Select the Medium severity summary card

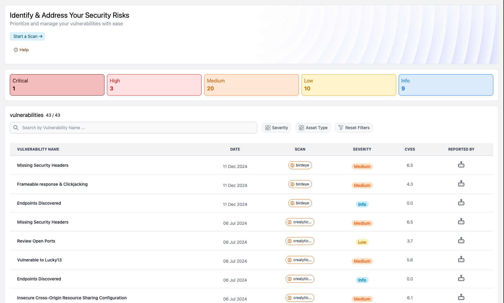point(251,85)
